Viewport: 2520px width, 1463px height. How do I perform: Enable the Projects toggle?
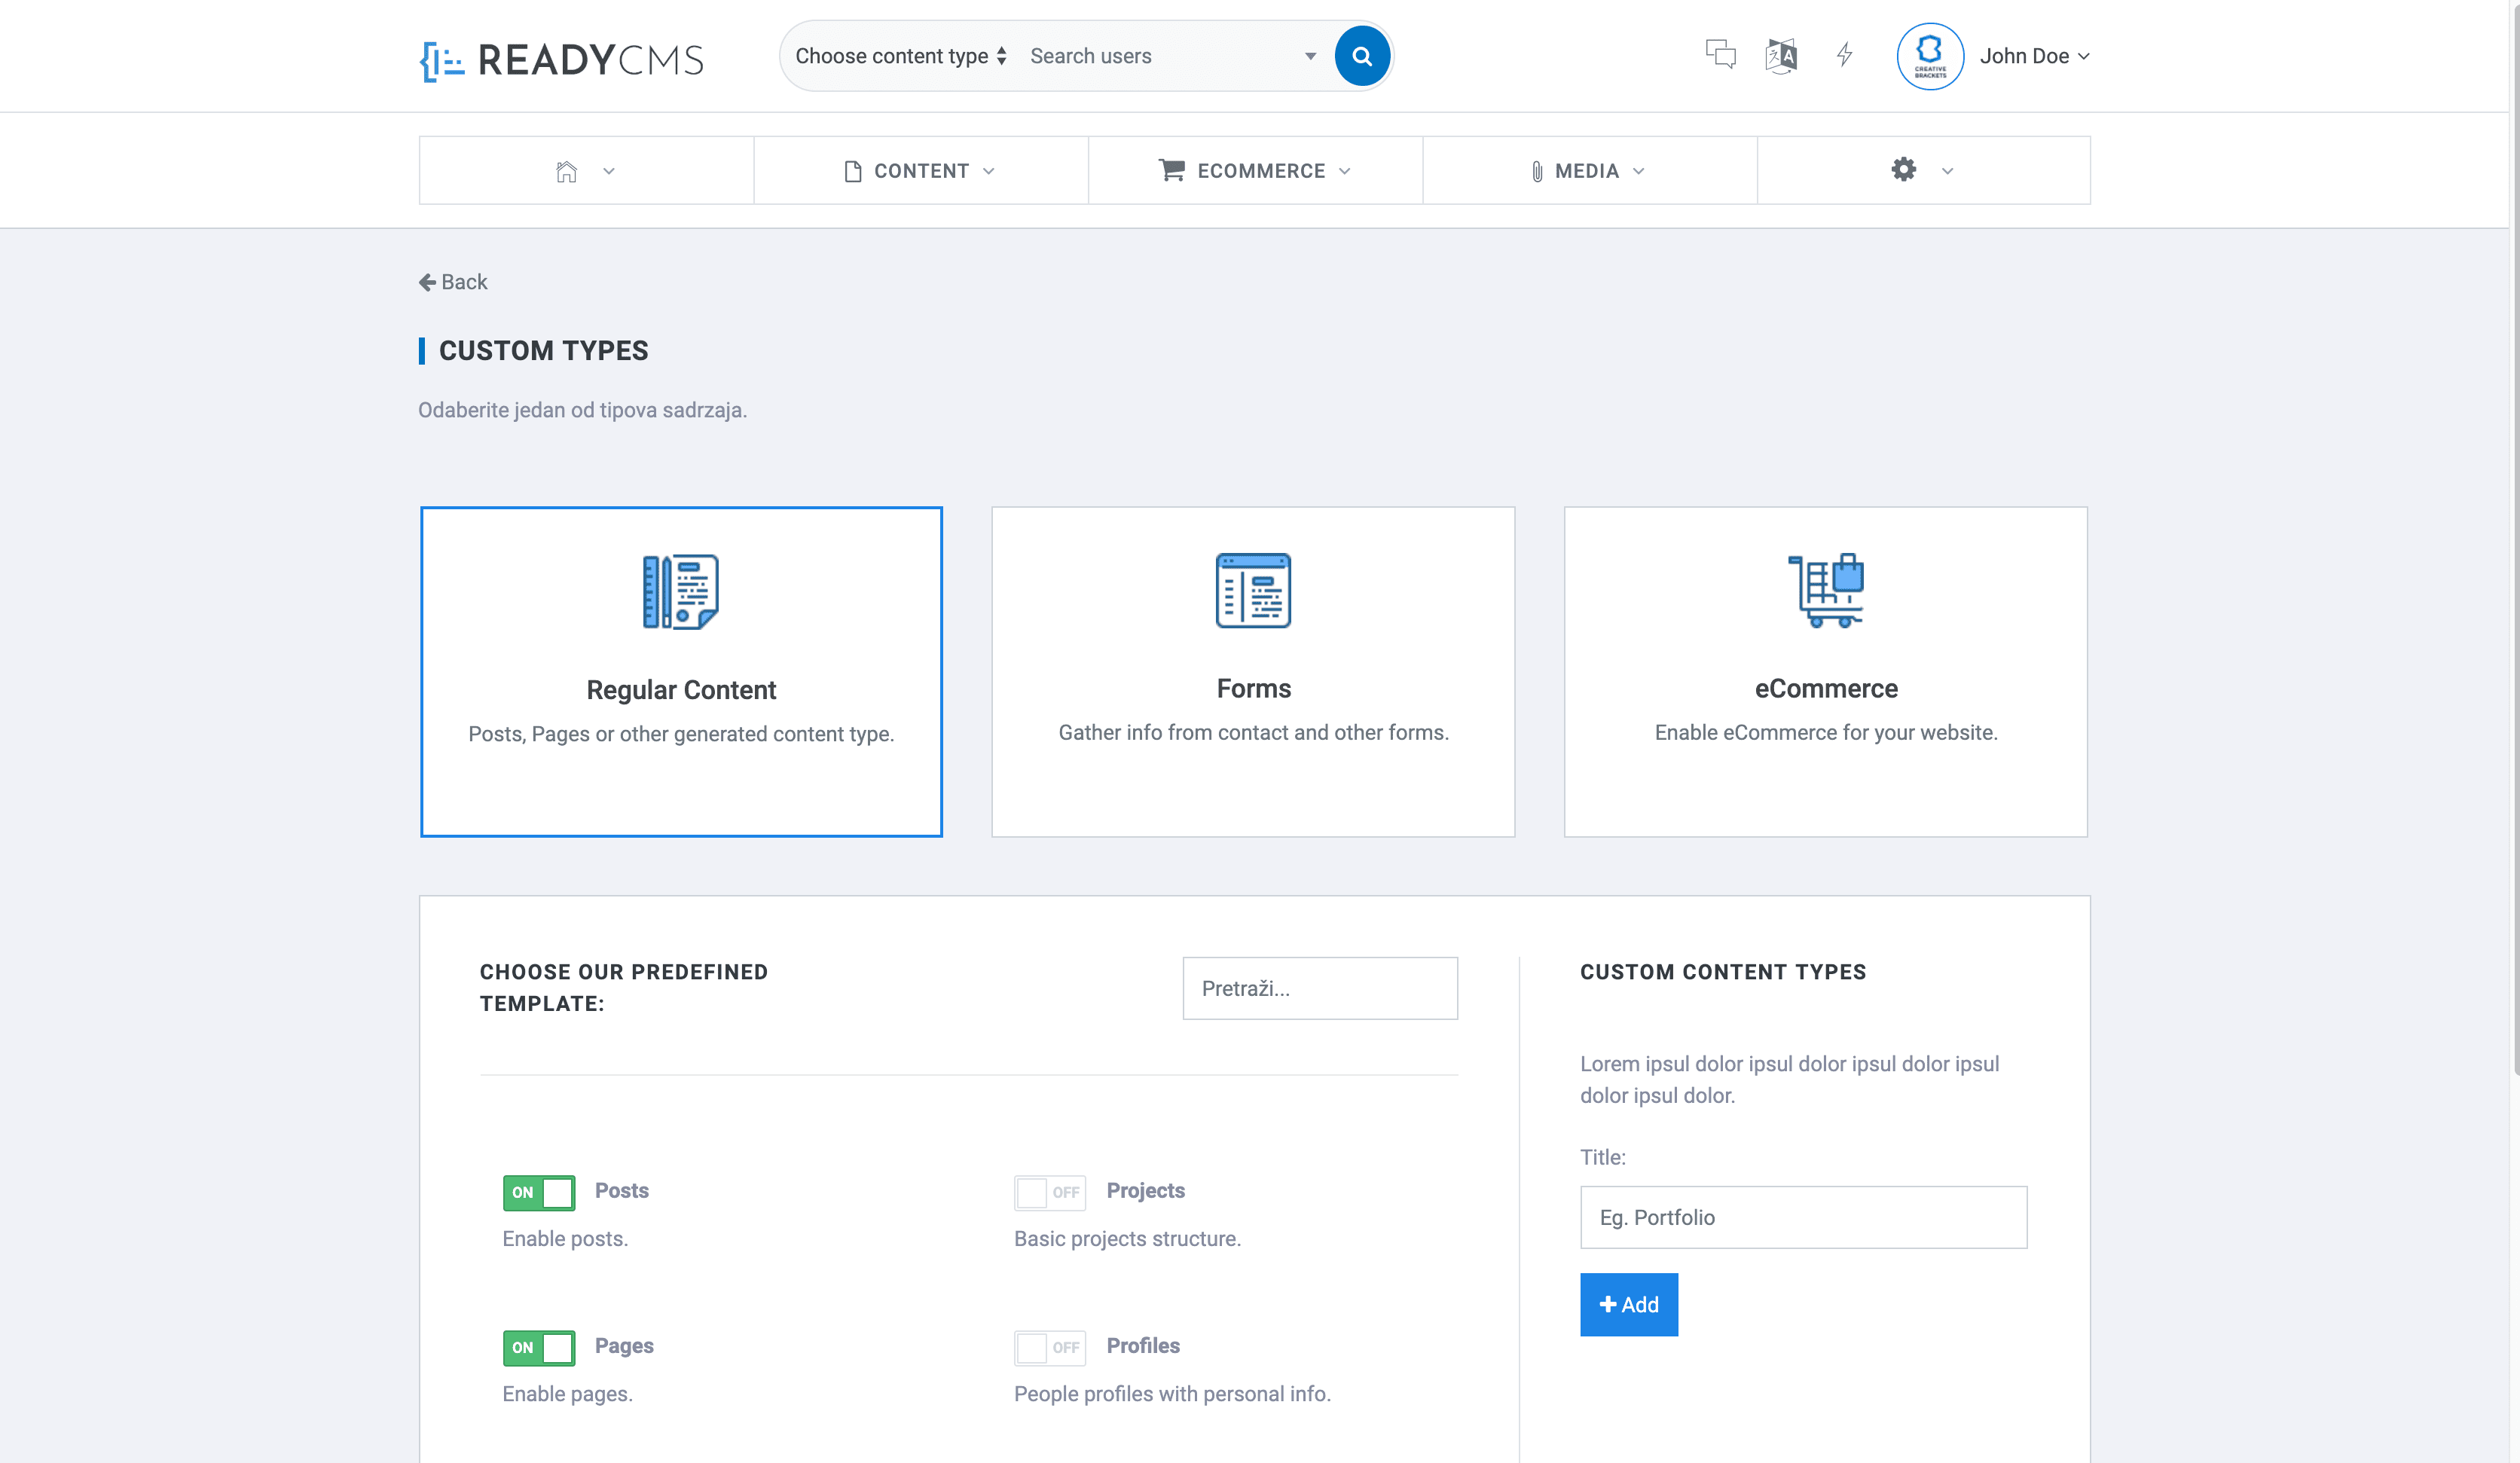1050,1191
